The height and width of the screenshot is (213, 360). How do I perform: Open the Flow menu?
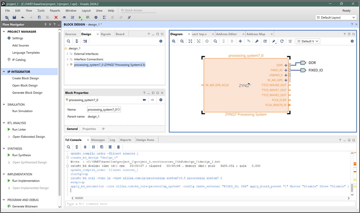click(x=29, y=11)
